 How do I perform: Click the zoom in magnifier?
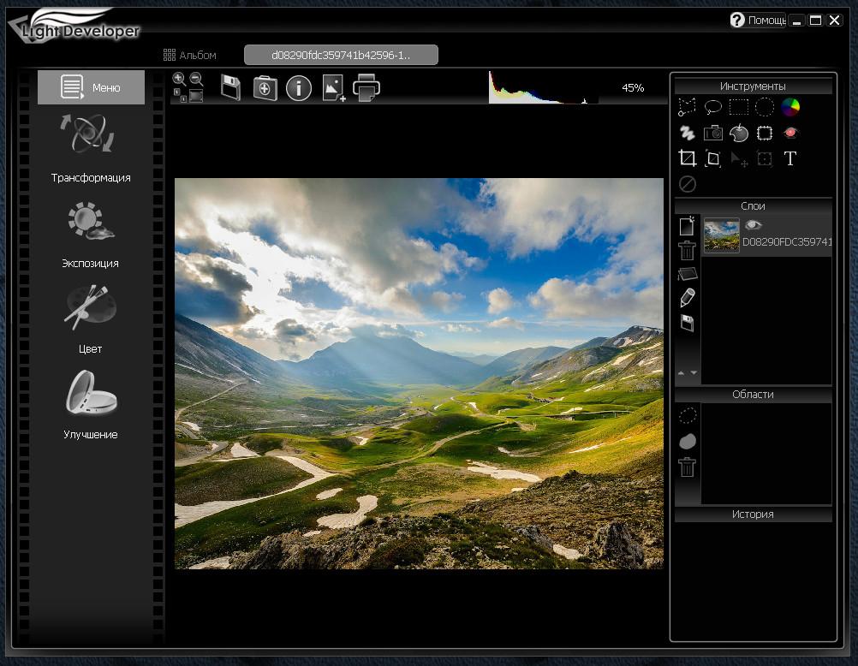click(x=179, y=79)
